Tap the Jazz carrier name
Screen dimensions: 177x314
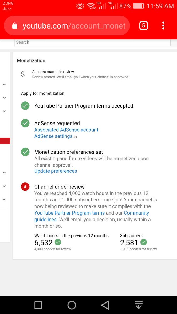[7, 9]
